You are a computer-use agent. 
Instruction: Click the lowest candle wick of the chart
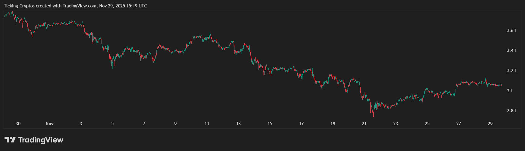coord(373,116)
